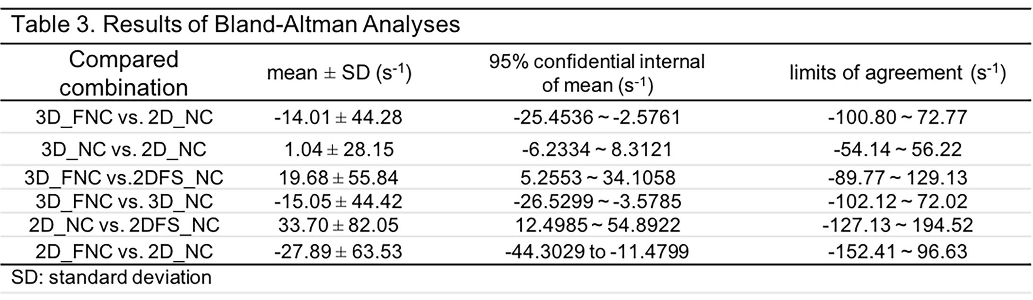This screenshot has height=300, width=1033.
Task: Click the footnote 'SD: standard deviation'
Action: [x=111, y=278]
